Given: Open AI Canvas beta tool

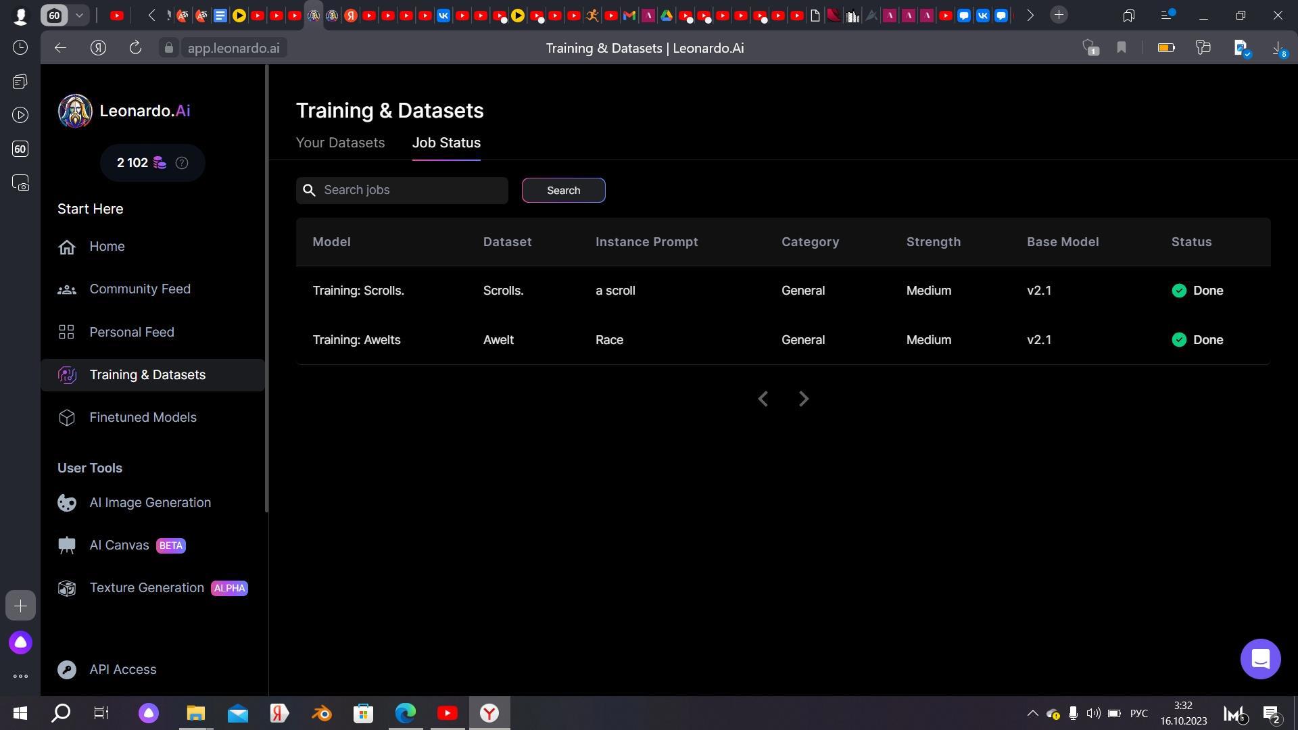Looking at the screenshot, I should click(119, 545).
